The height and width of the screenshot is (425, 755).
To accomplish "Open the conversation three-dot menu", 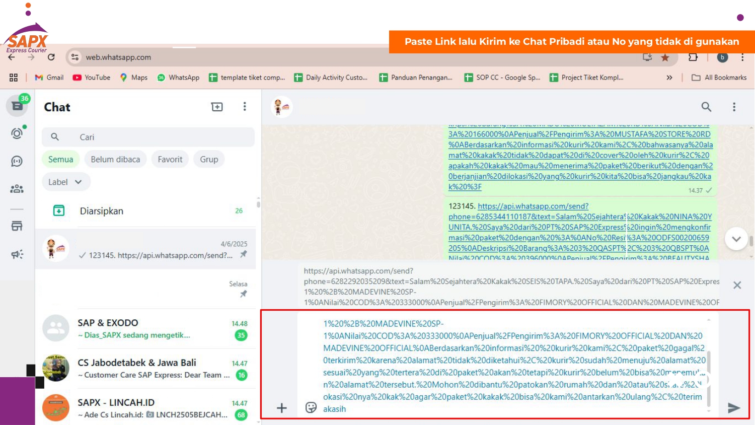I will click(x=734, y=107).
